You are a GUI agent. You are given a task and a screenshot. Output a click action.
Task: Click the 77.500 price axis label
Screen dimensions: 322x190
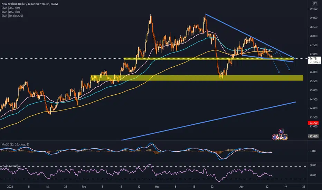click(313, 45)
